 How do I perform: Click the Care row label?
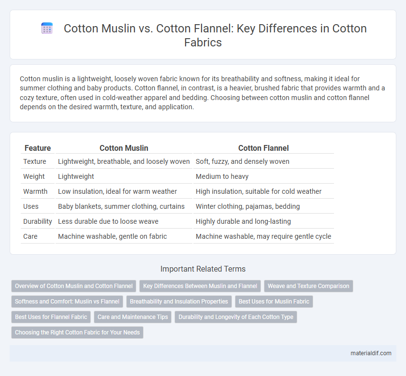[x=30, y=236]
